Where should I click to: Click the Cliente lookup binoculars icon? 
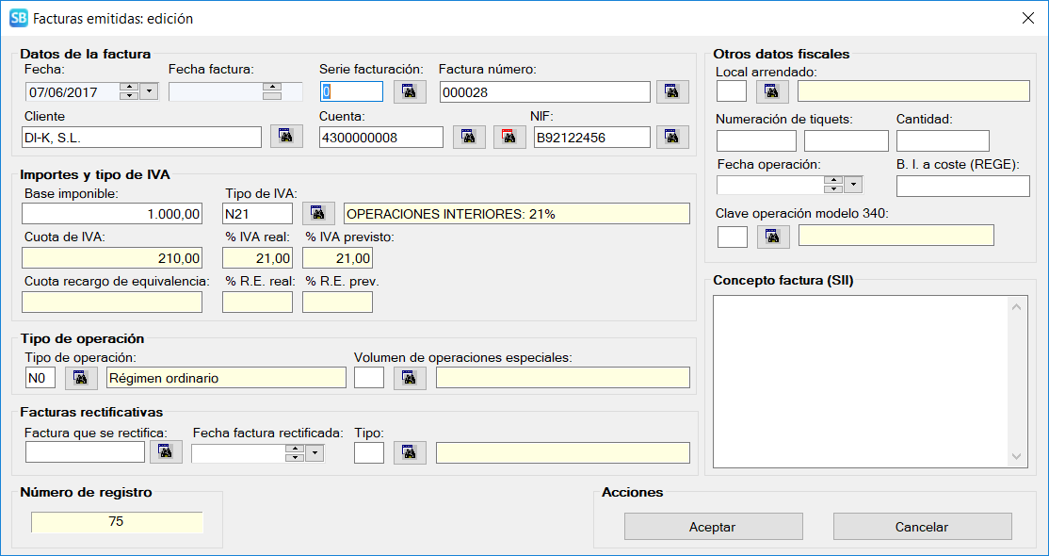click(286, 137)
